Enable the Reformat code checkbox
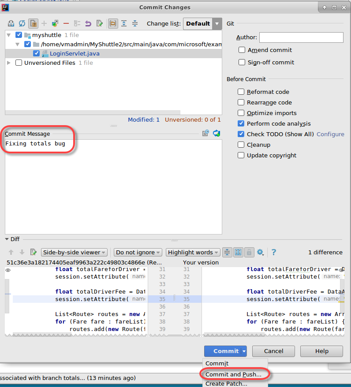Viewport: 351px width, 387px height. pos(241,92)
